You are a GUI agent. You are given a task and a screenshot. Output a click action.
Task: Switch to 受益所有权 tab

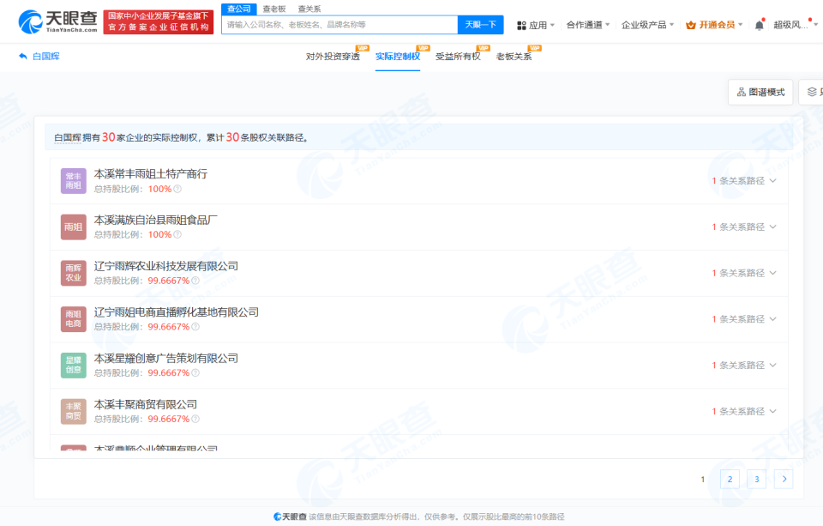458,57
